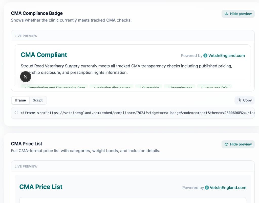This screenshot has height=203, width=259.
Task: Click the dark N avatar circle
Action: tap(26, 77)
